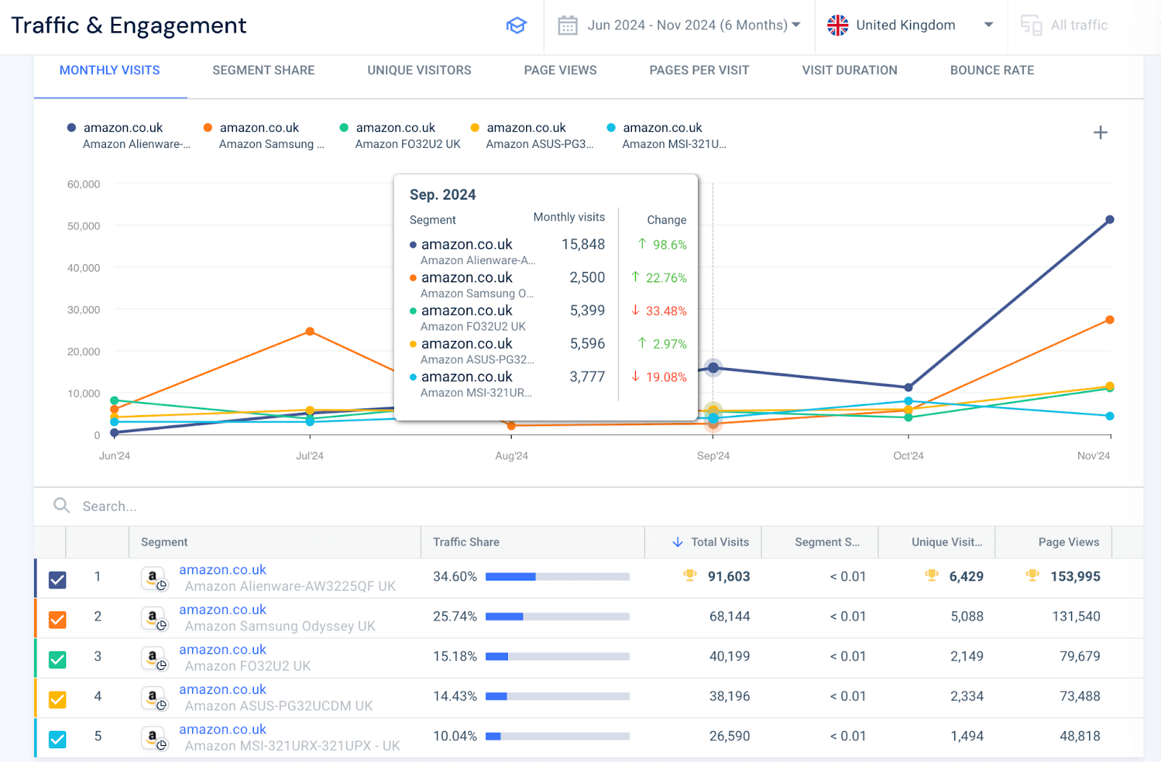The height and width of the screenshot is (762, 1161).
Task: Click the plus icon above the chart
Action: pyautogui.click(x=1100, y=132)
